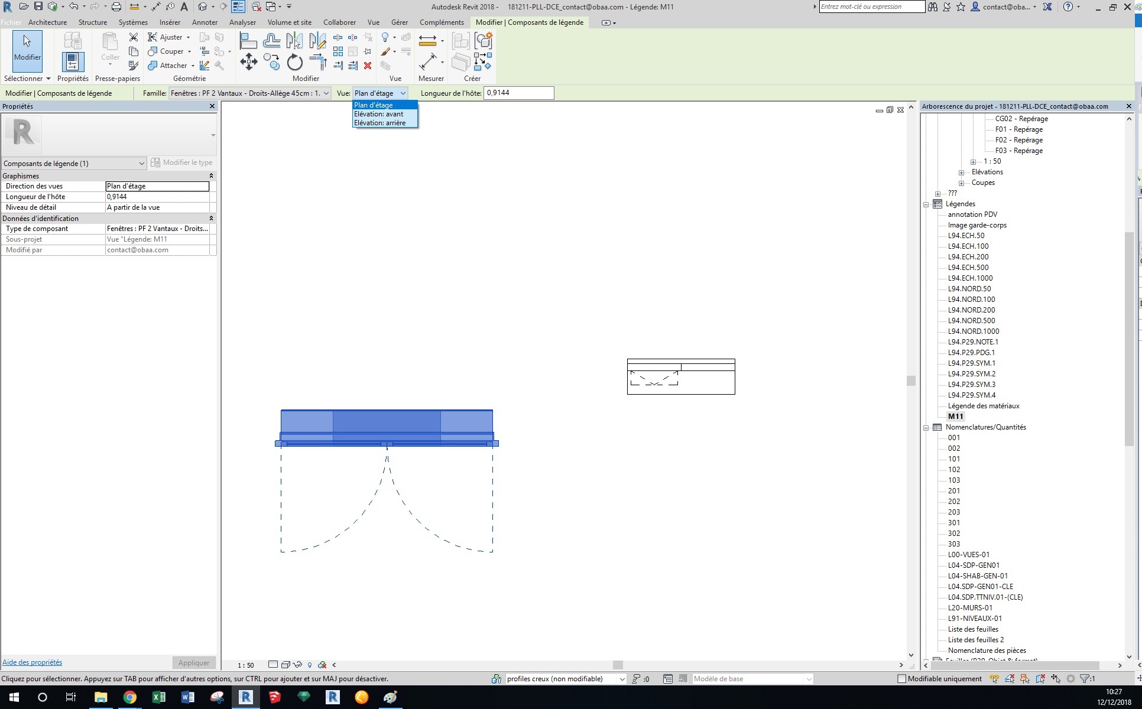1142x709 pixels.
Task: Switch to the Architecture ribbon tab
Action: tap(47, 22)
